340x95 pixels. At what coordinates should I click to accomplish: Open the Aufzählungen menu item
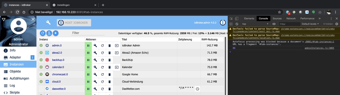tap(18, 78)
